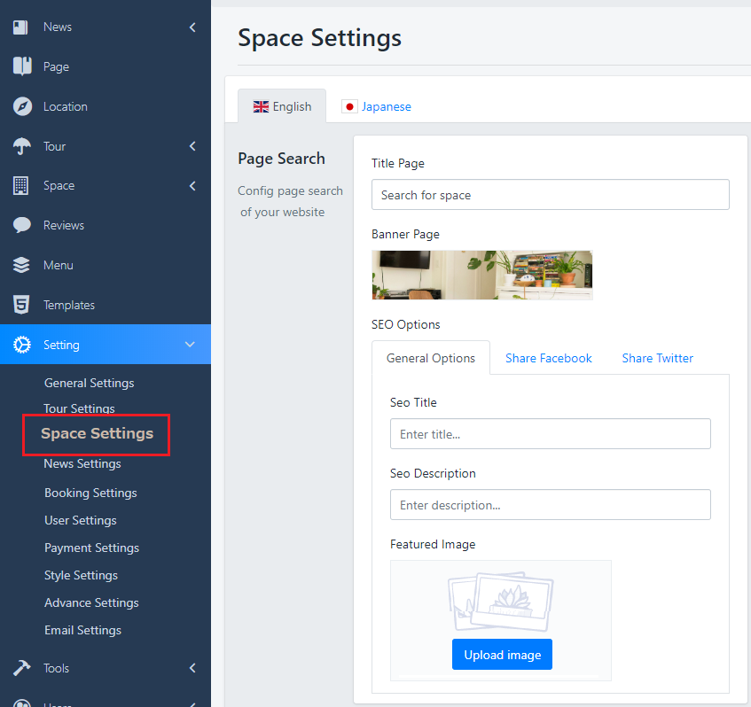Collapse the Setting menu chevron
This screenshot has width=751, height=707.
coord(190,345)
